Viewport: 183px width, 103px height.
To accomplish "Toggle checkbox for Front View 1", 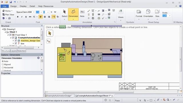I will 10,35.
